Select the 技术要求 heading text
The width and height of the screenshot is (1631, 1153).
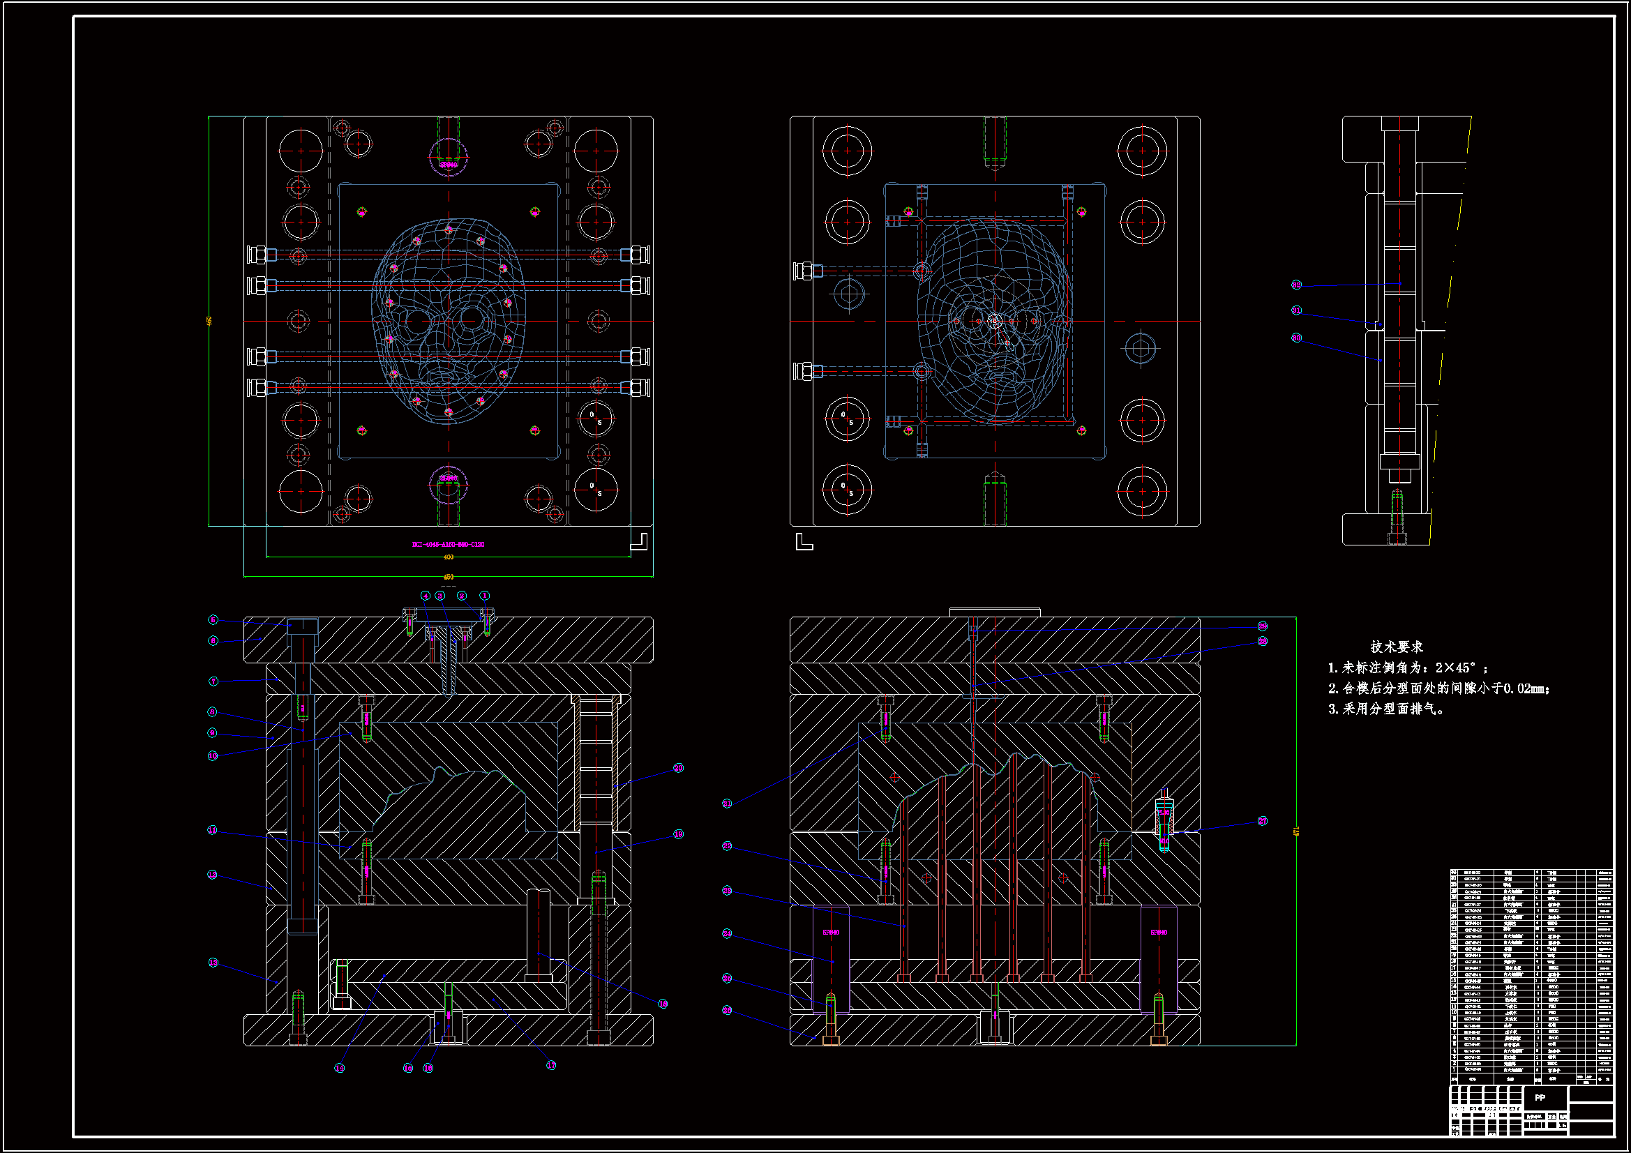click(1396, 647)
